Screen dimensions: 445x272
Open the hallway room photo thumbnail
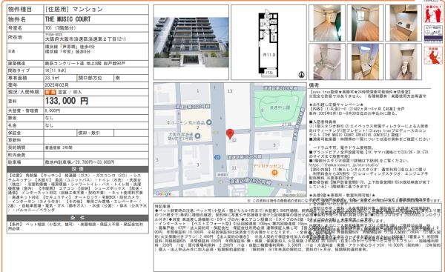point(327,23)
